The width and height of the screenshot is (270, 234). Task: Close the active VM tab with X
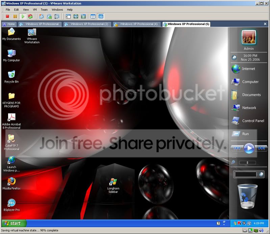click(x=265, y=24)
